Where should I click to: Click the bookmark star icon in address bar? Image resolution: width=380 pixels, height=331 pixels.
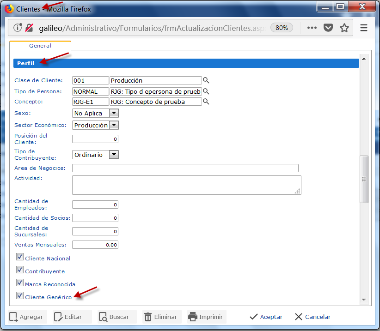point(344,28)
